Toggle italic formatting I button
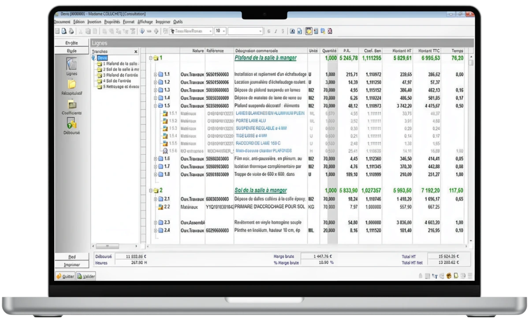 coord(276,31)
